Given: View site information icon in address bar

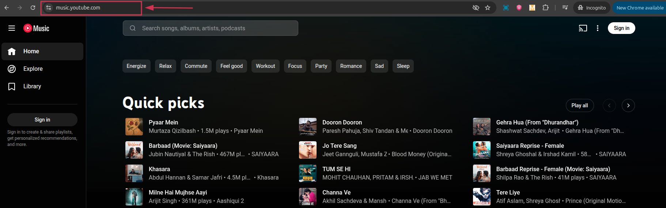Looking at the screenshot, I should 49,8.
